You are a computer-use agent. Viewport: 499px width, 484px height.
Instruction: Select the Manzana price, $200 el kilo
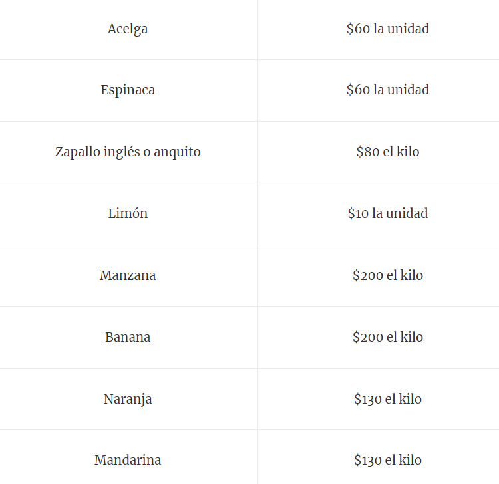point(387,275)
